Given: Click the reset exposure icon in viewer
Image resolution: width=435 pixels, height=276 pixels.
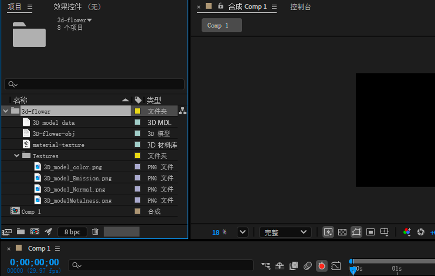Looking at the screenshot, I should click(421, 232).
